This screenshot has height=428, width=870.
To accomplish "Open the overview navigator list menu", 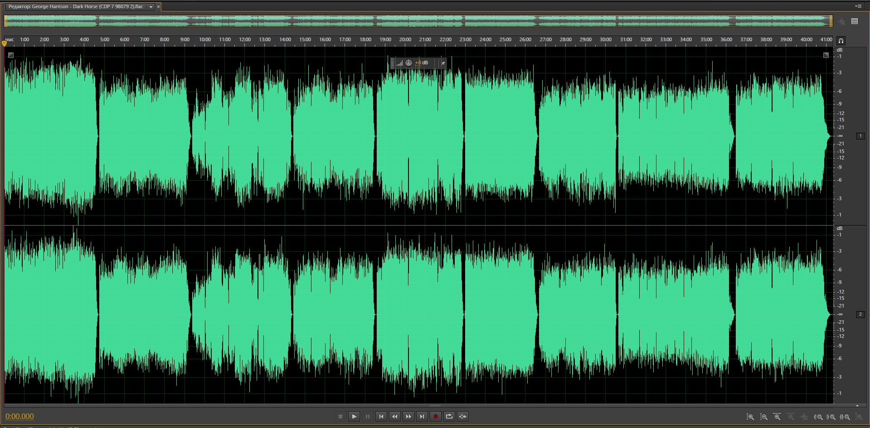I will [855, 21].
